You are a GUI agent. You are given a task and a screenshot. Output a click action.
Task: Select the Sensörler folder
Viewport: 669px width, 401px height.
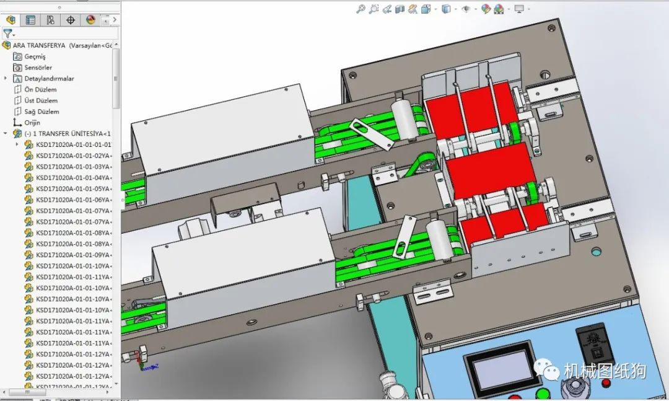33,68
